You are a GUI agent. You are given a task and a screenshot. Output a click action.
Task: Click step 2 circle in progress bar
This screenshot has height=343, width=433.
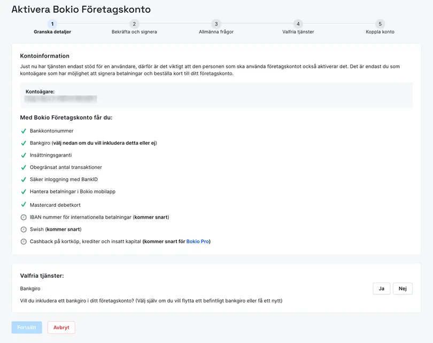click(x=134, y=24)
